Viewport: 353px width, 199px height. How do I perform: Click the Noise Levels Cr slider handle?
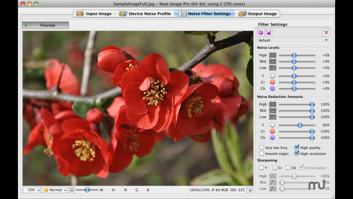(294, 82)
